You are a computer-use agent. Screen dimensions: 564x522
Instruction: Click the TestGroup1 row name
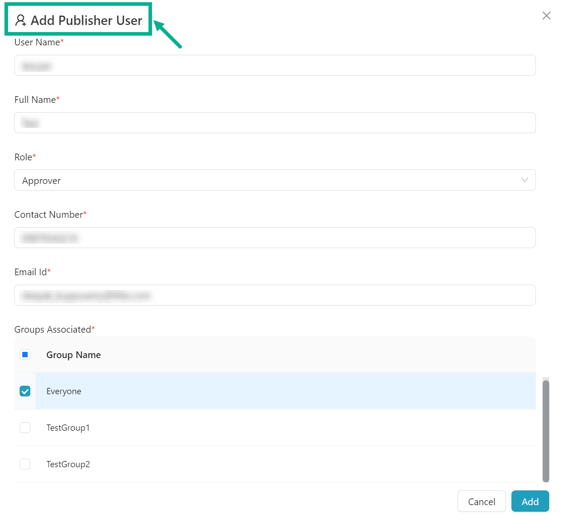(x=68, y=428)
